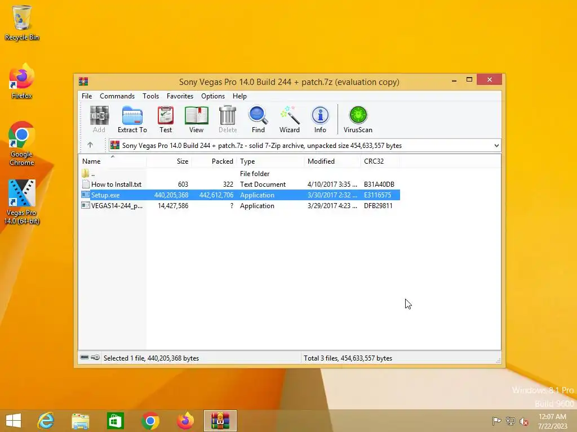Select Google Chrome desktop shortcut

[21, 143]
